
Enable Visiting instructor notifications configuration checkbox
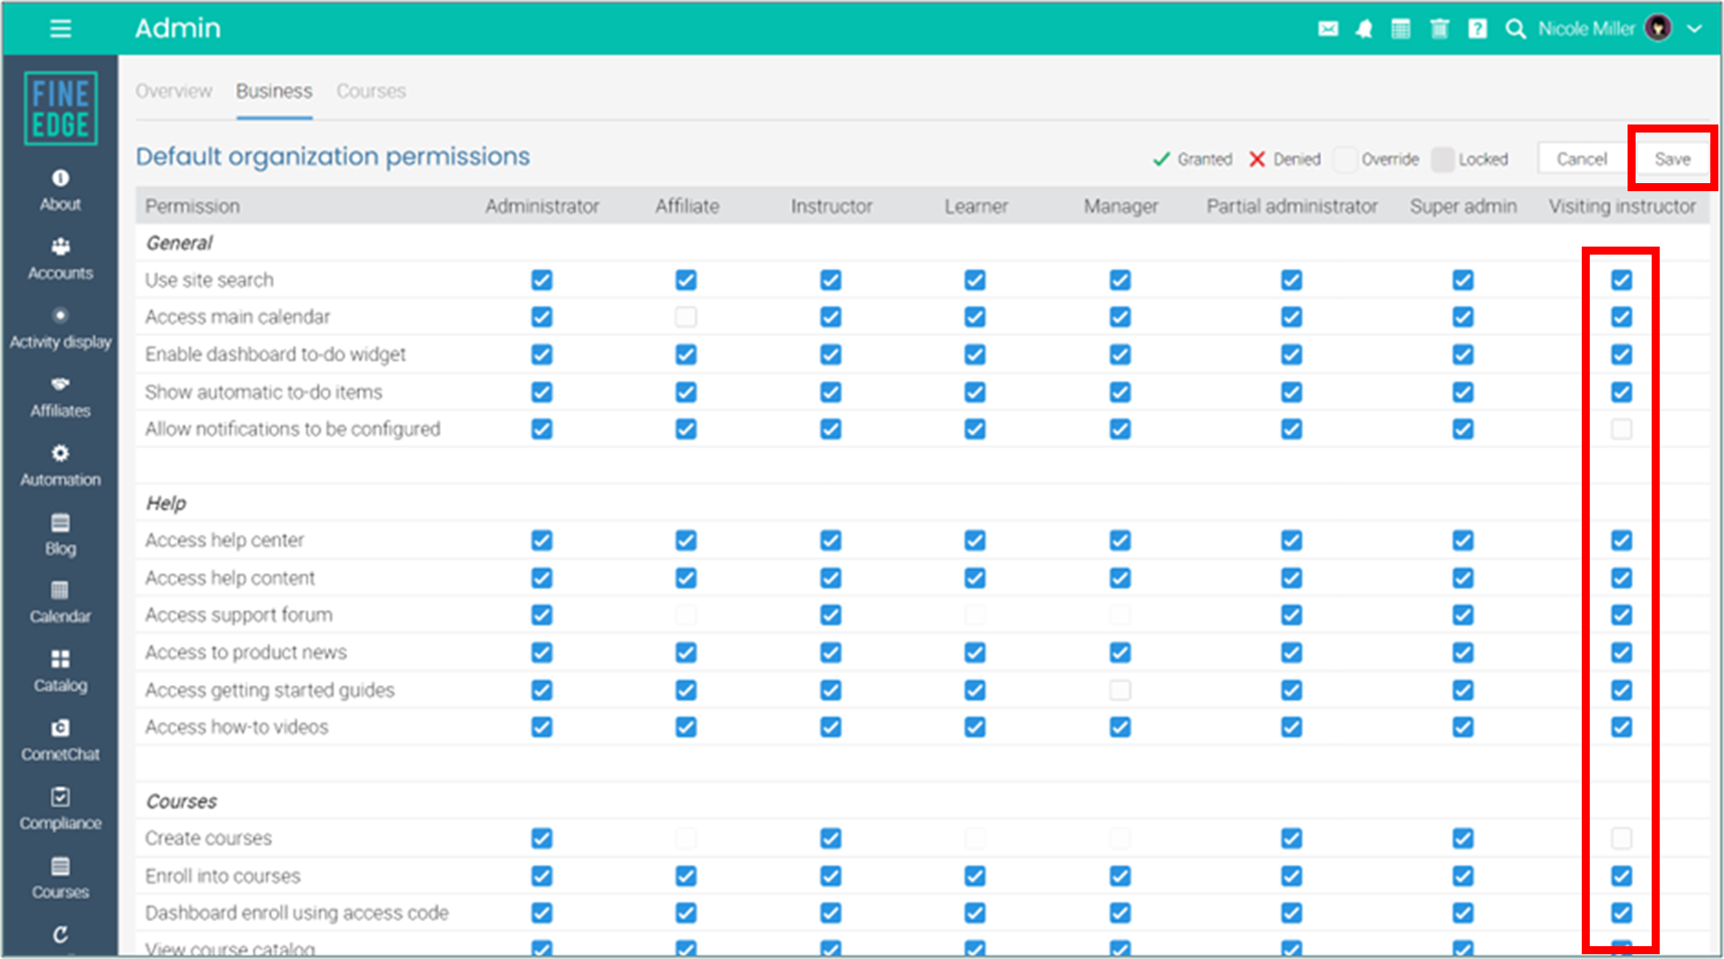pyautogui.click(x=1621, y=429)
